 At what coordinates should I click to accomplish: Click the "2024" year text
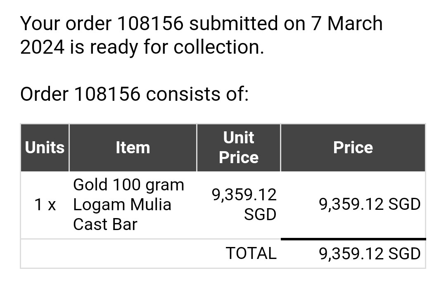pos(42,47)
